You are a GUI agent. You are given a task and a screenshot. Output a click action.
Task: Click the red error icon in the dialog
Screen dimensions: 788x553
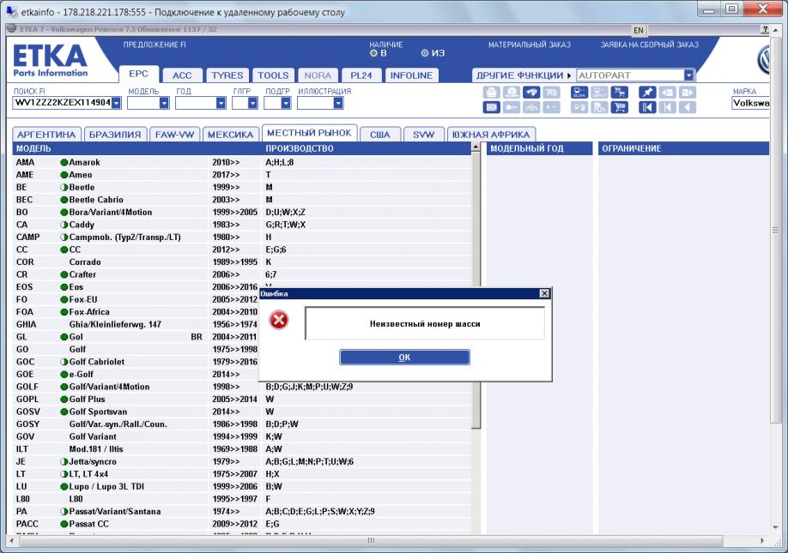point(279,320)
